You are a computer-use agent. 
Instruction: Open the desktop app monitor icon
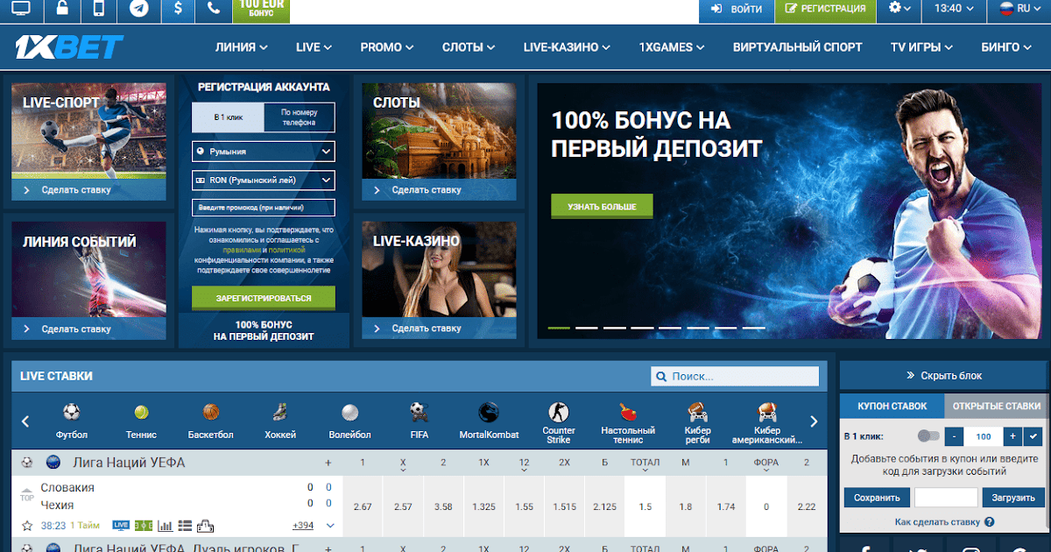tap(21, 10)
